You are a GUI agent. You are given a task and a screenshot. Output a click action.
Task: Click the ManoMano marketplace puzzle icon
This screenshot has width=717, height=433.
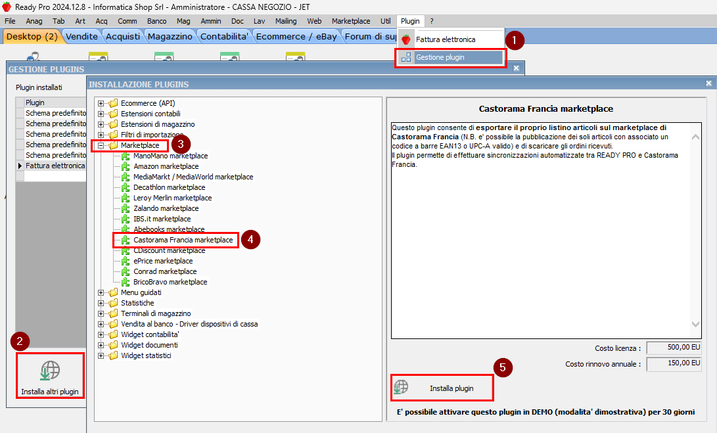pos(126,156)
